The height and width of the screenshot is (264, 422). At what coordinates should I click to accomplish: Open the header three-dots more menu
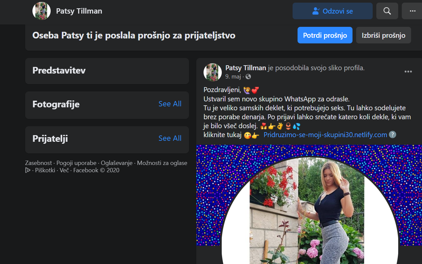[412, 11]
